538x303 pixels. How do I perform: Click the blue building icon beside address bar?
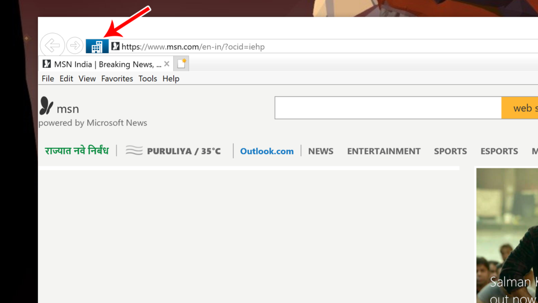click(x=97, y=46)
